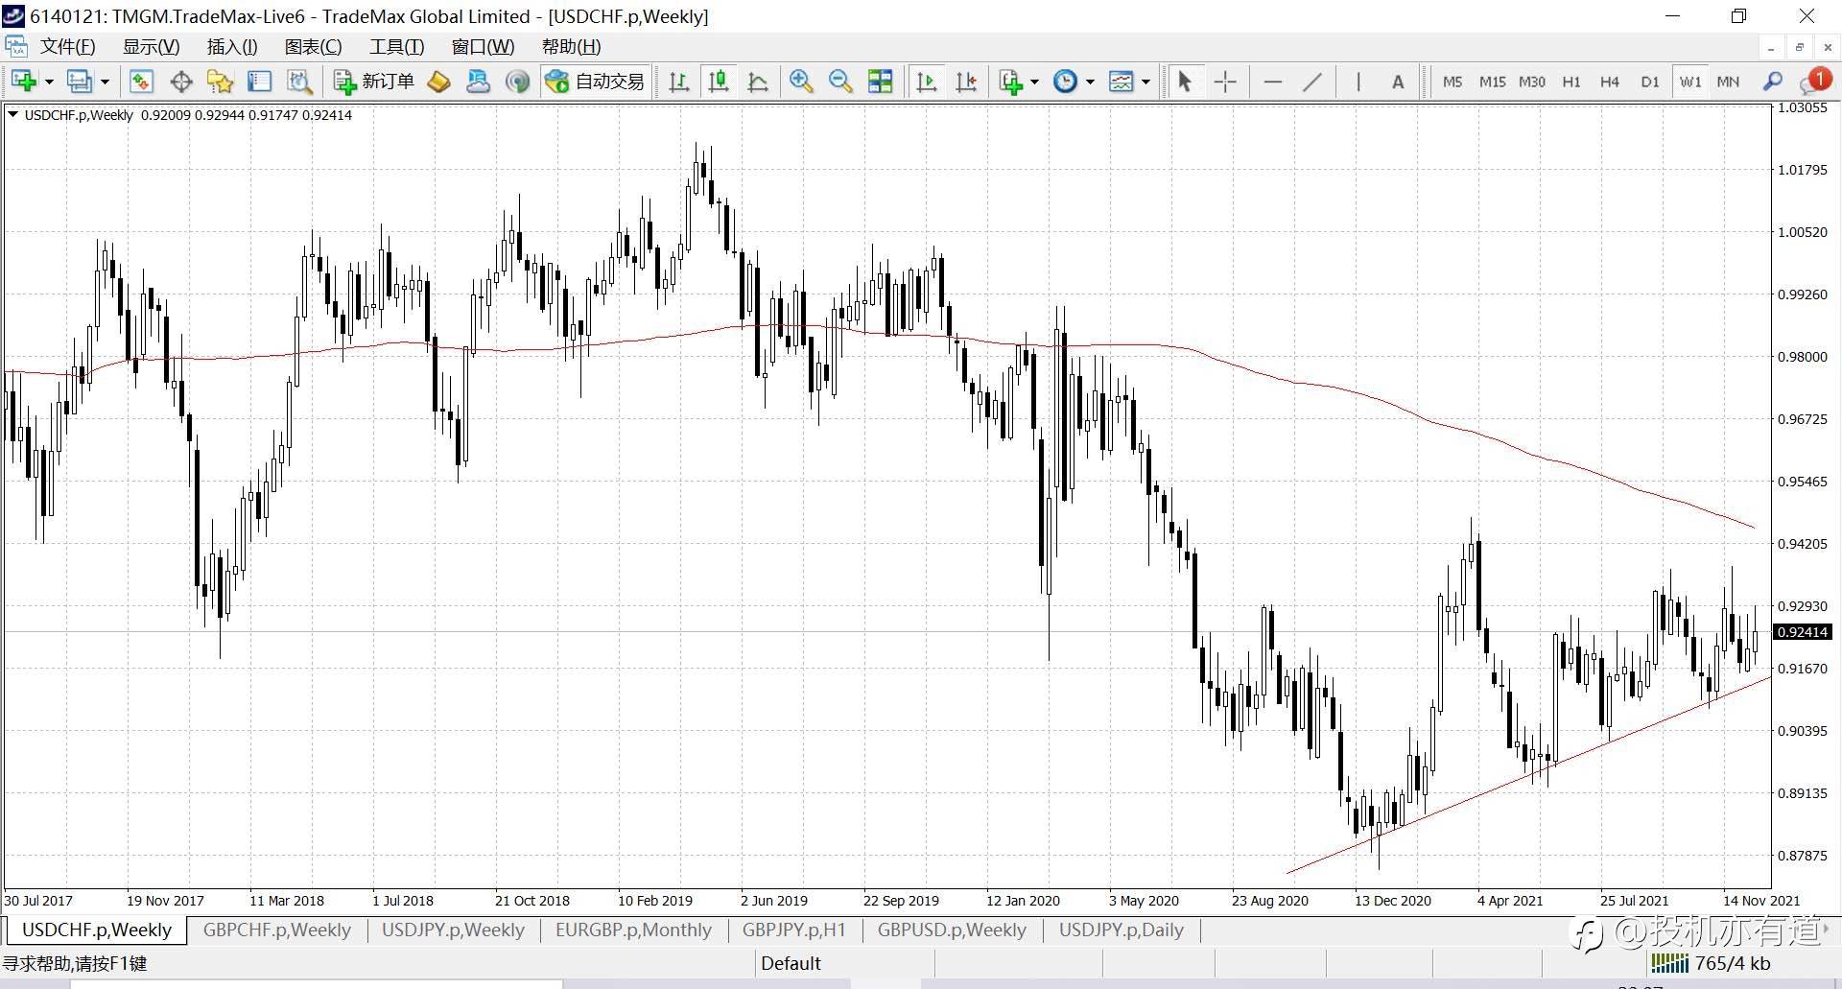
Task: Switch the chart to bar chart mode
Action: click(678, 82)
